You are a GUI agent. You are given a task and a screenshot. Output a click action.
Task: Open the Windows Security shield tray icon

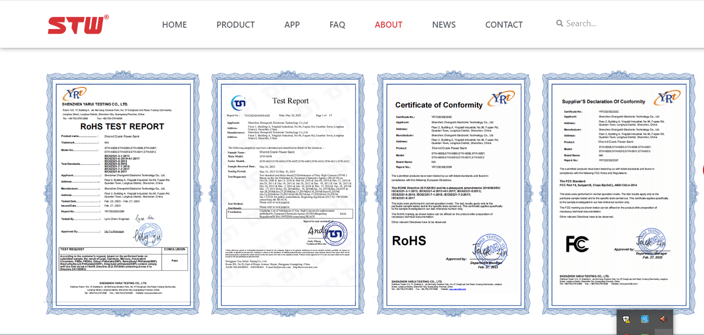click(x=626, y=319)
